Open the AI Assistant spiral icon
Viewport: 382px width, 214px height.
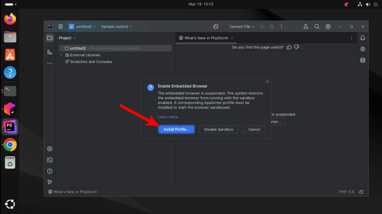coord(363,49)
